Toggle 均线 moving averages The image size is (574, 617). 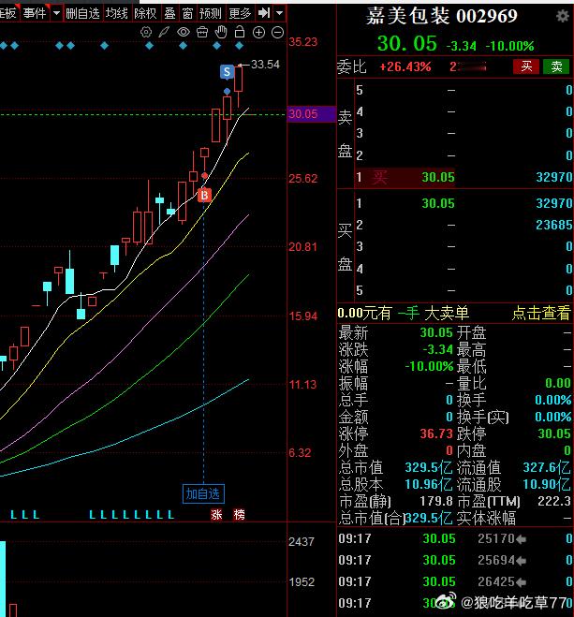pos(117,13)
